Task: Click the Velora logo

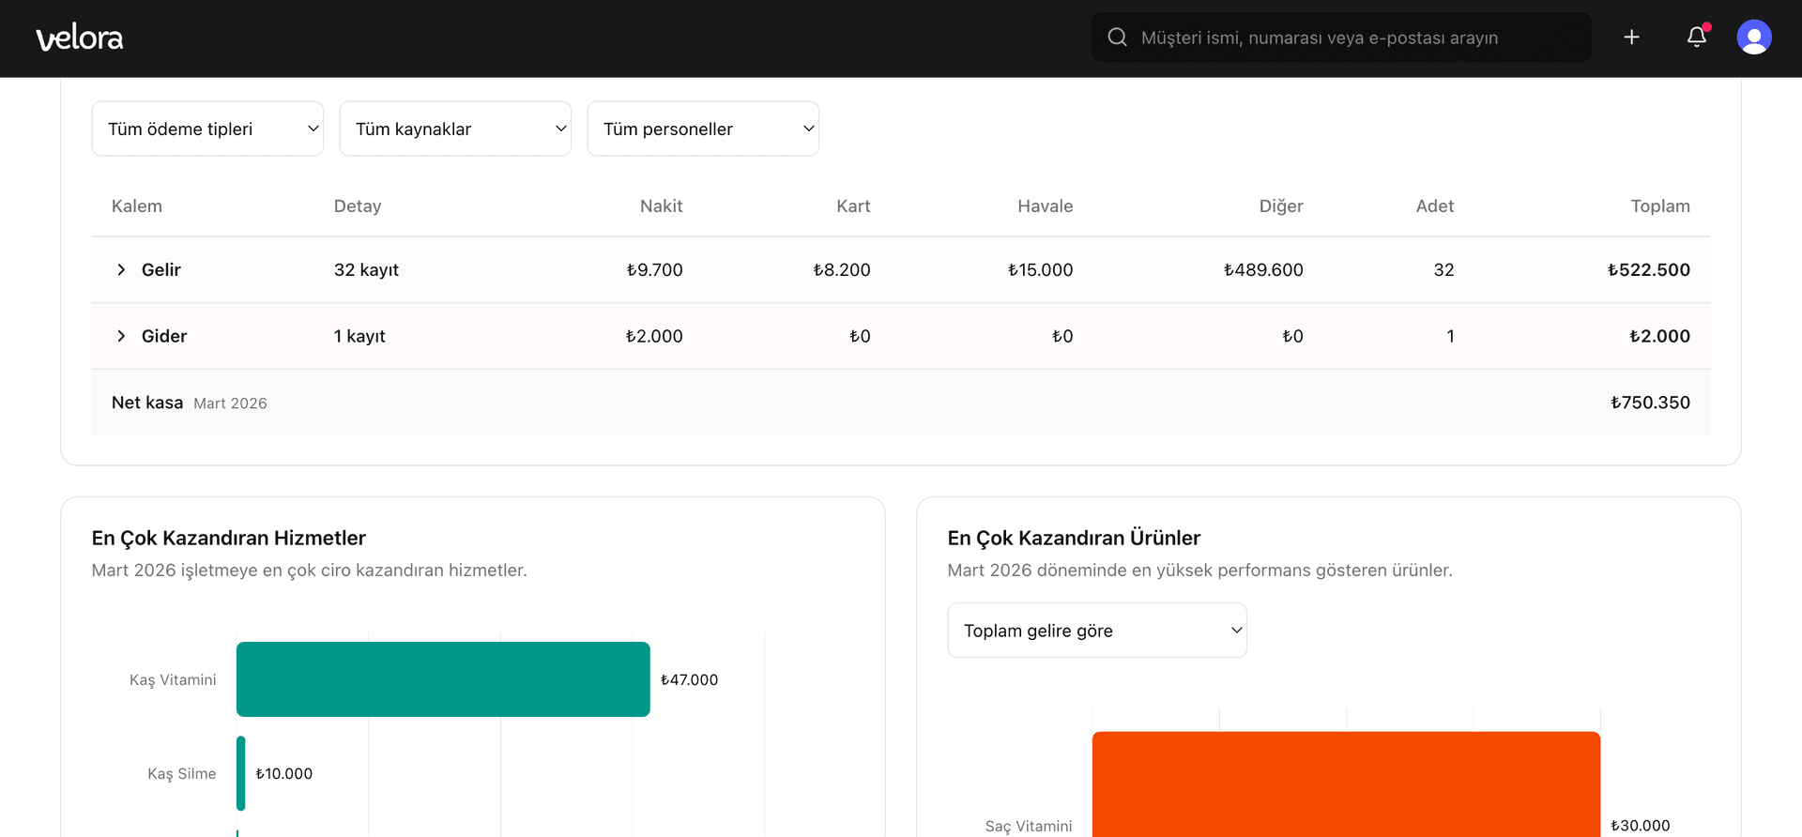Action: 80,38
